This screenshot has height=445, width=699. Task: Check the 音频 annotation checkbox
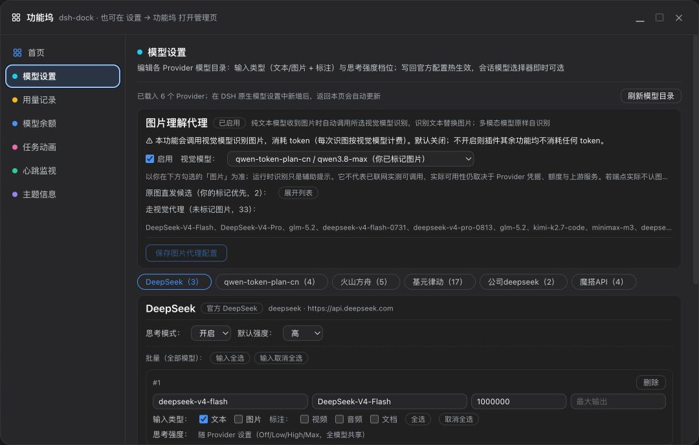point(339,419)
